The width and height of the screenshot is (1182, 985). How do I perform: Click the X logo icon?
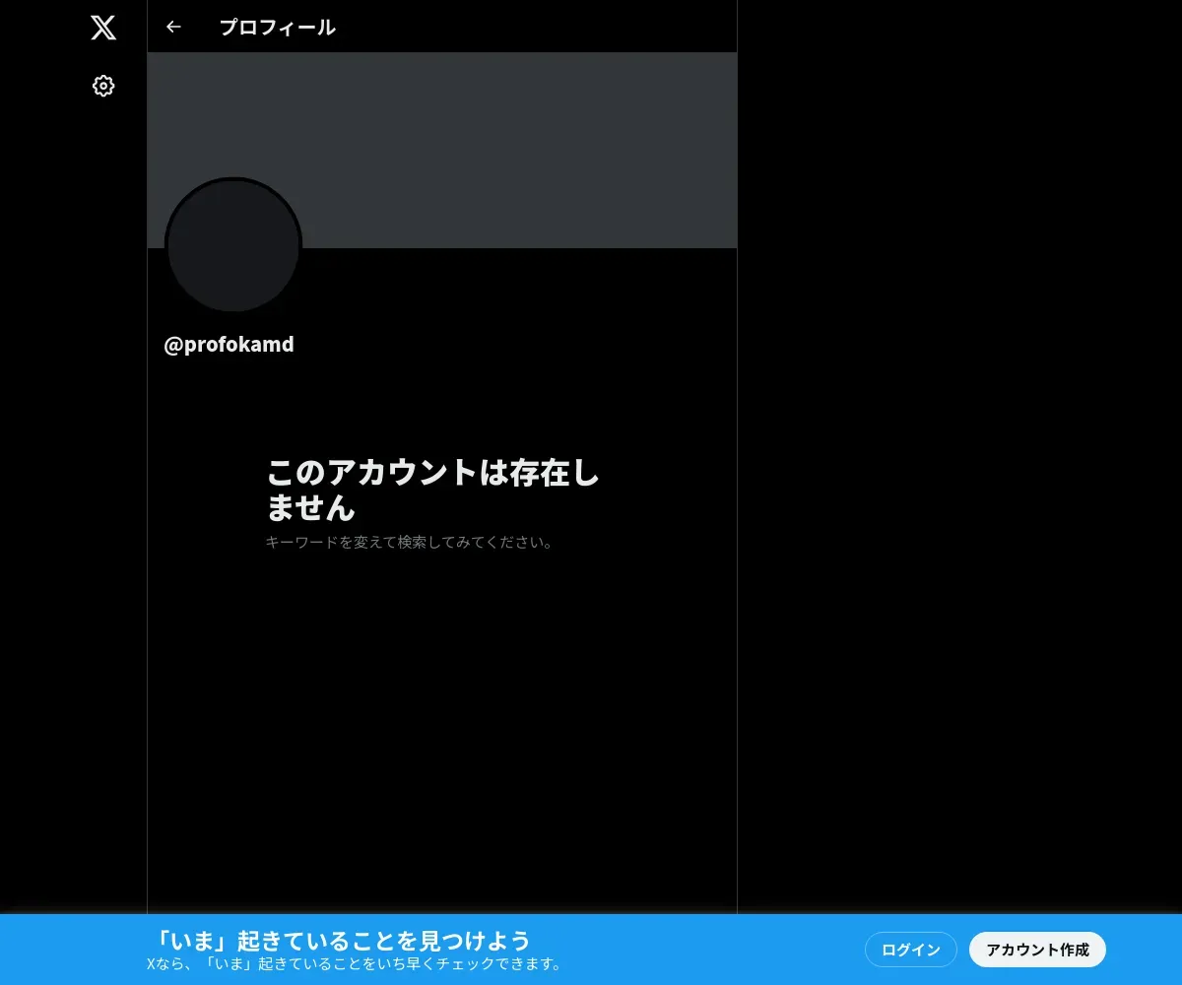coord(103,28)
